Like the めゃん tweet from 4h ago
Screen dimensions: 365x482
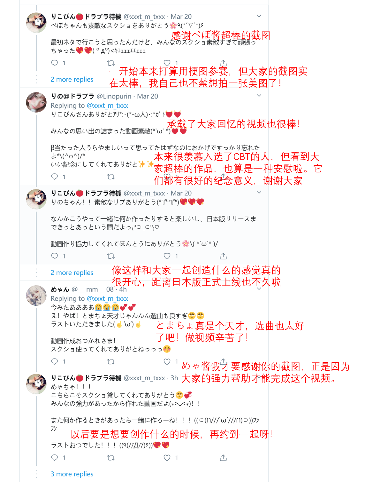click(x=167, y=361)
